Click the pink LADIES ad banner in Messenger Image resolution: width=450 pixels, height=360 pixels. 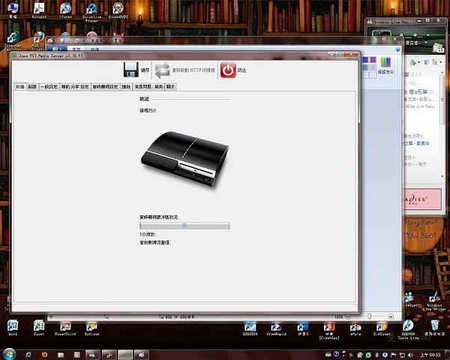423,199
